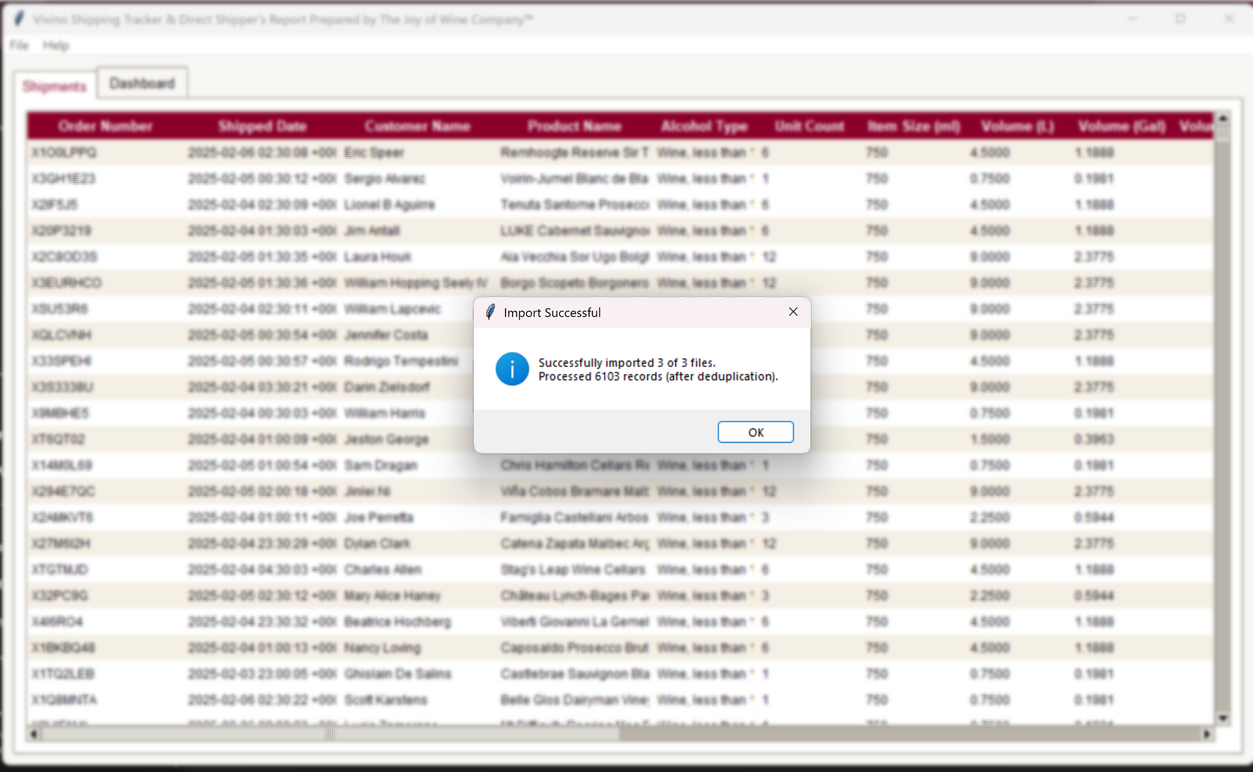Viewport: 1253px width, 772px height.
Task: Select row with customer Nancy Loving
Action: (620, 648)
